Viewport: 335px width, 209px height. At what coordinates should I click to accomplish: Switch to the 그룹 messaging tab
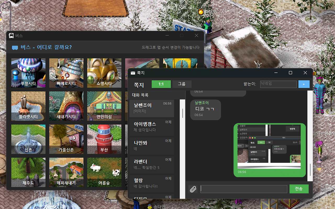182,84
